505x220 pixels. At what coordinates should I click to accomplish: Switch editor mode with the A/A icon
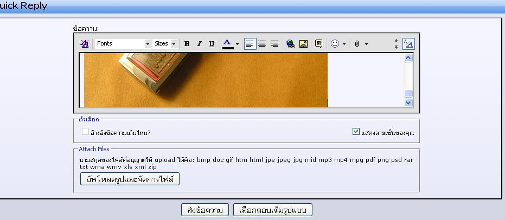tap(408, 44)
